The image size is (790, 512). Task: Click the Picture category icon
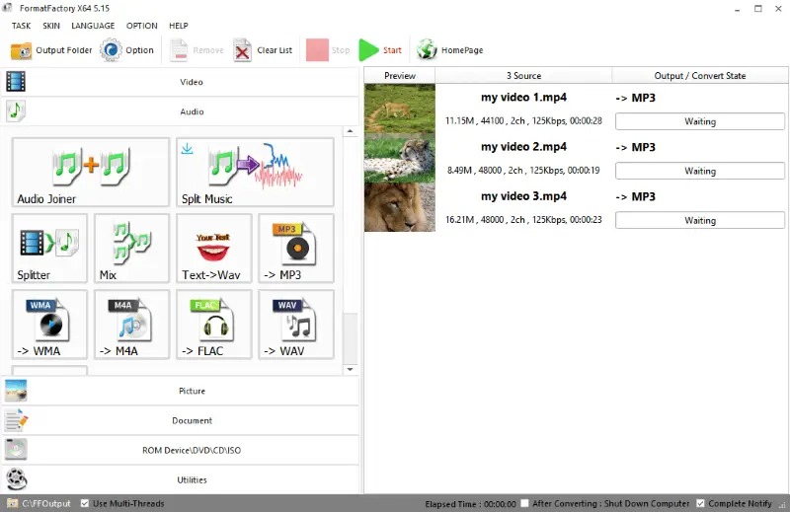click(16, 391)
